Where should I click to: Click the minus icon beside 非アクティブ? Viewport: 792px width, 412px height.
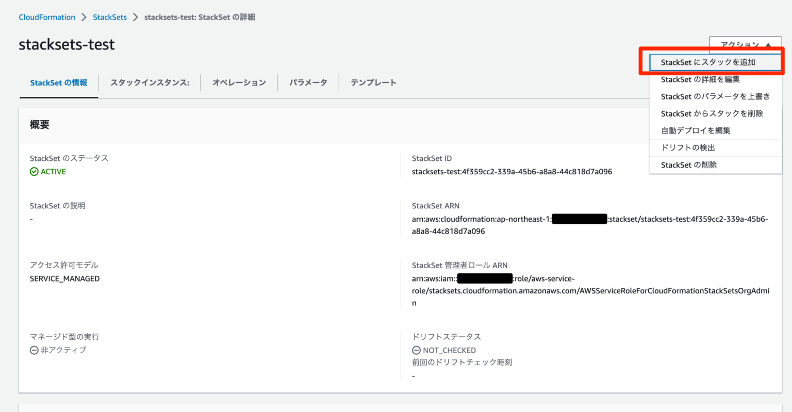[33, 350]
